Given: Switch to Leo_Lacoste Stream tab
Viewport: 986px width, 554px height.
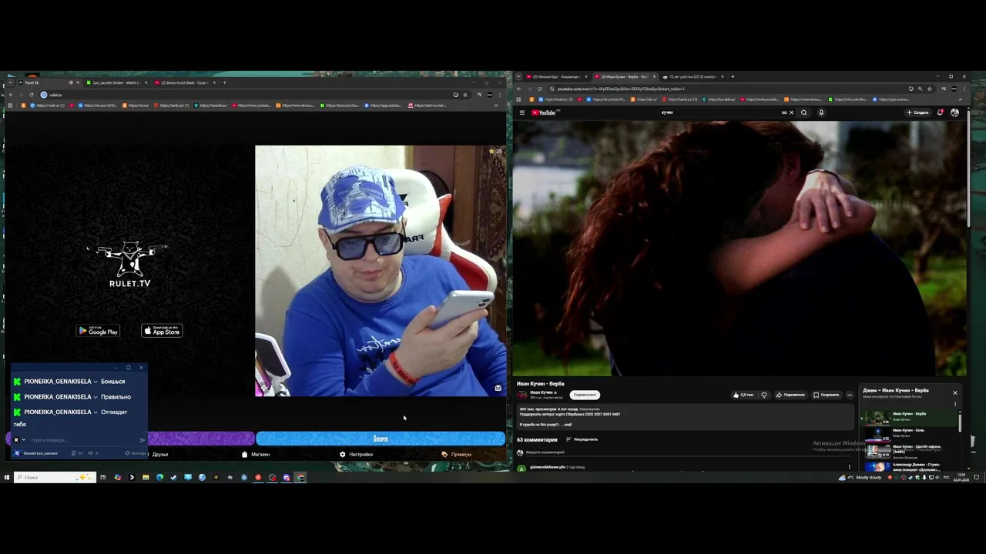Looking at the screenshot, I should (116, 82).
